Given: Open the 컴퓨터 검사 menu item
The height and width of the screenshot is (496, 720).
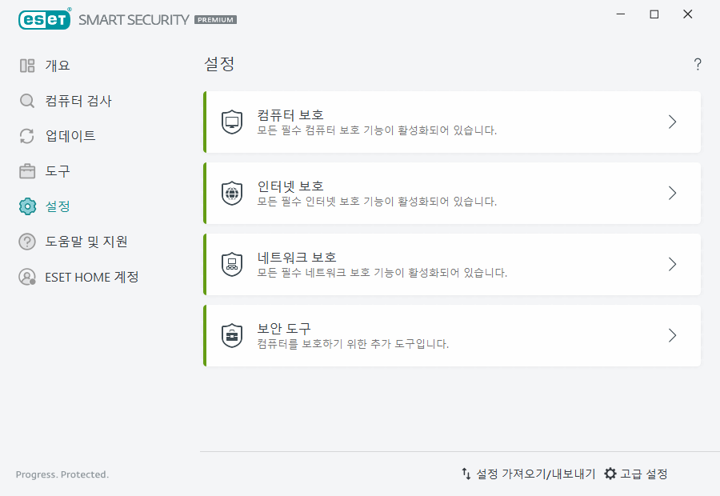Looking at the screenshot, I should [78, 101].
